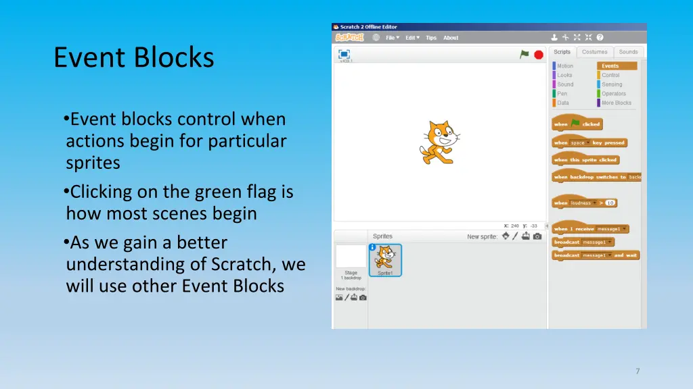Open the Edit menu
Screen dimensions: 693x389
[x=412, y=38]
